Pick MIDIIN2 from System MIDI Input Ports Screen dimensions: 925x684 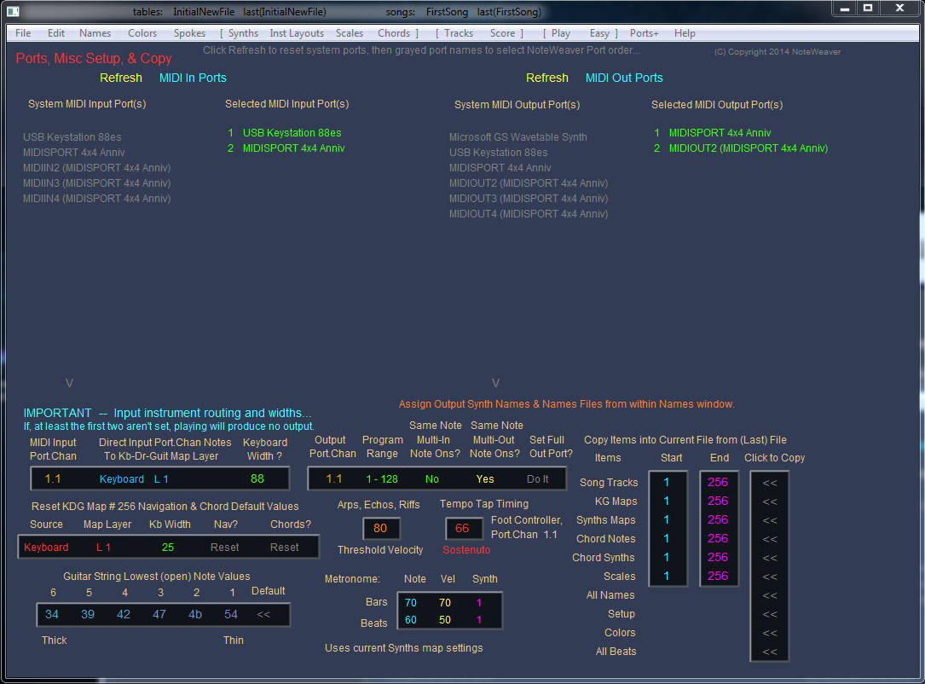point(96,168)
